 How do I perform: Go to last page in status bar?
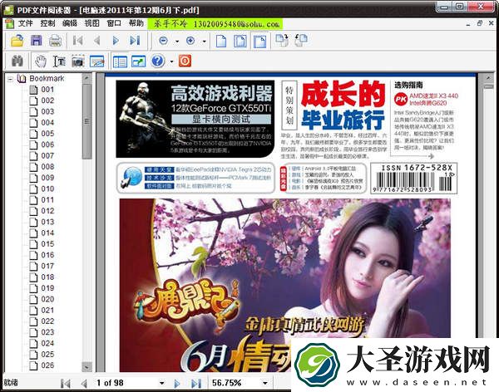(x=196, y=384)
